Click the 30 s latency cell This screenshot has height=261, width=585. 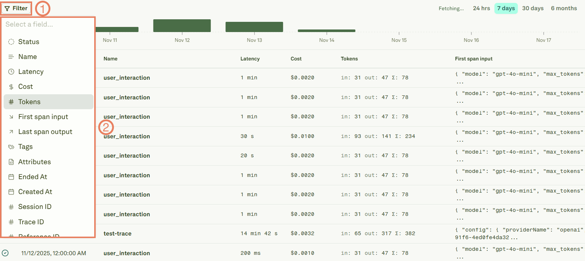247,136
